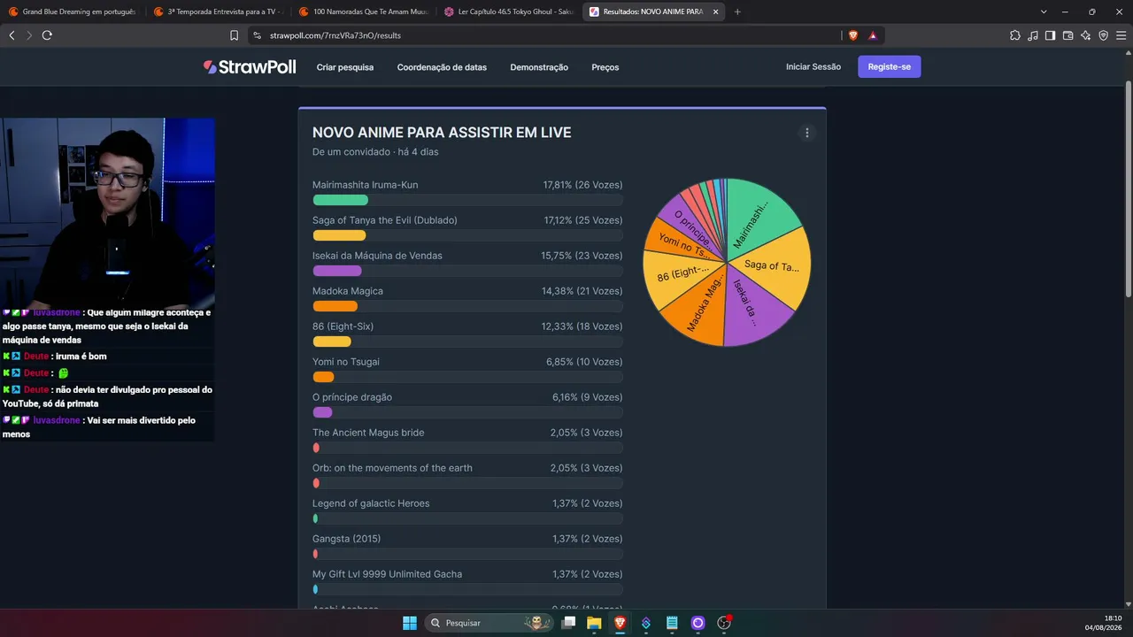Open the browser main hamburger menu
This screenshot has height=637, width=1133.
[1121, 35]
